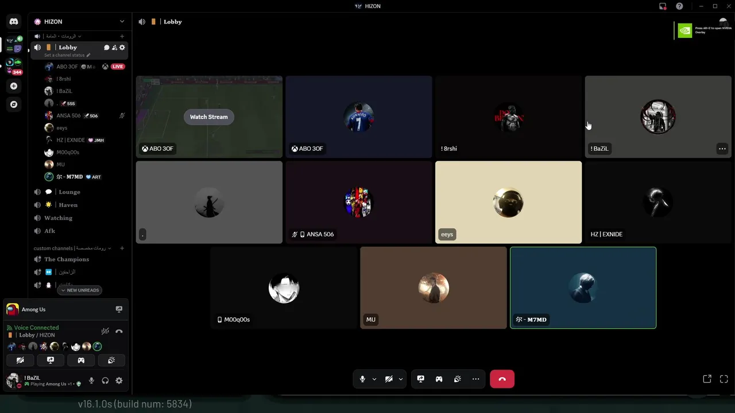Toggle camera button in left voice panel
The height and width of the screenshot is (413, 735).
[20, 360]
